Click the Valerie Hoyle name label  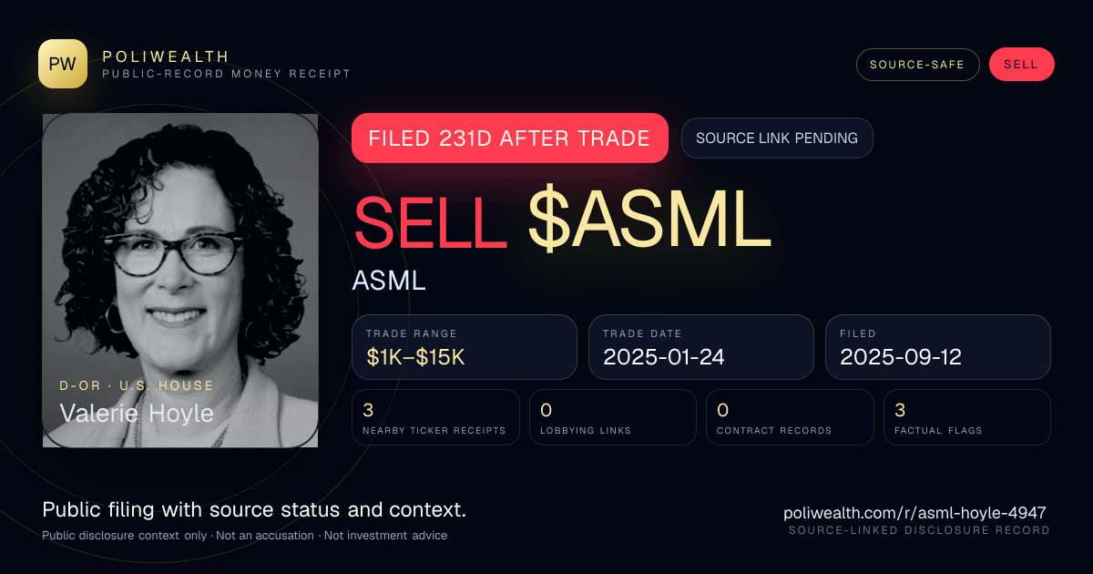coord(137,413)
